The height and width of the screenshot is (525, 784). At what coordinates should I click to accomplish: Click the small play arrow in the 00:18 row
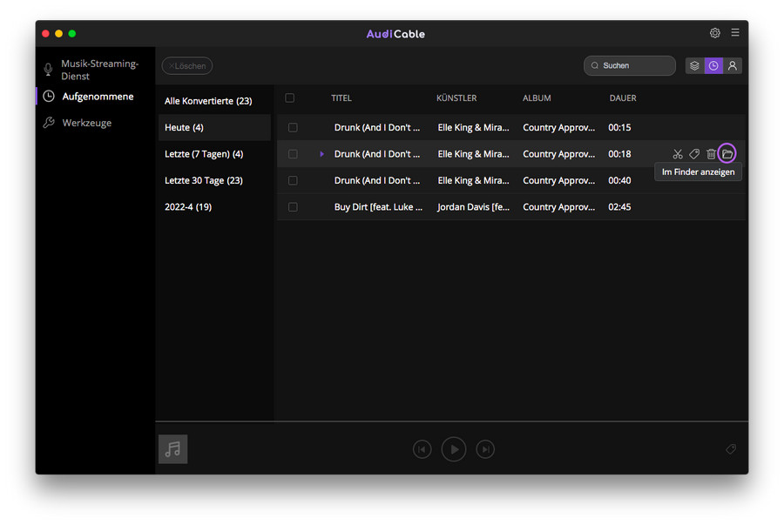pyautogui.click(x=322, y=154)
